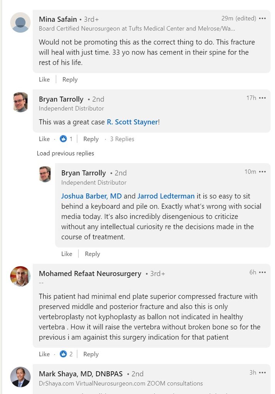
Task: Click like reaction icon on Mohamed Refaat's comment
Action: 64,354
